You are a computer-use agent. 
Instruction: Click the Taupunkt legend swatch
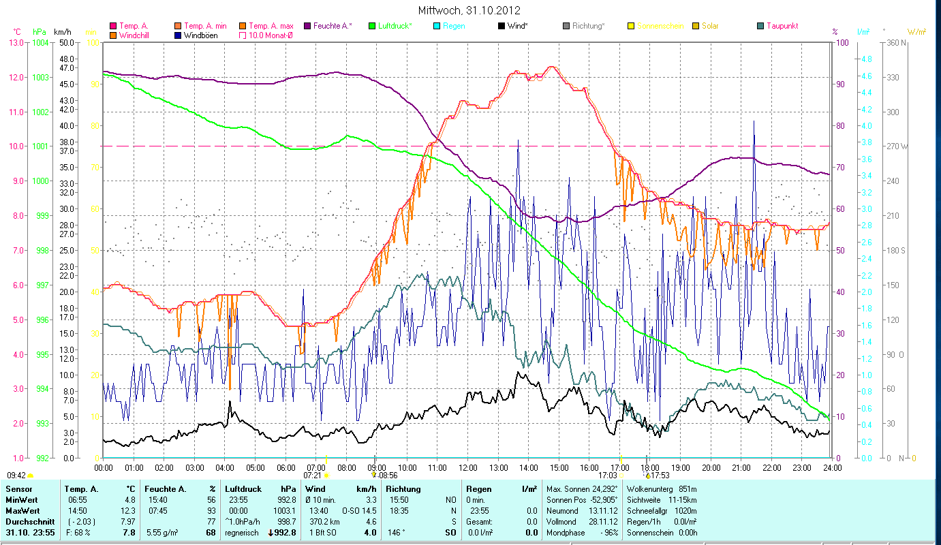[760, 26]
